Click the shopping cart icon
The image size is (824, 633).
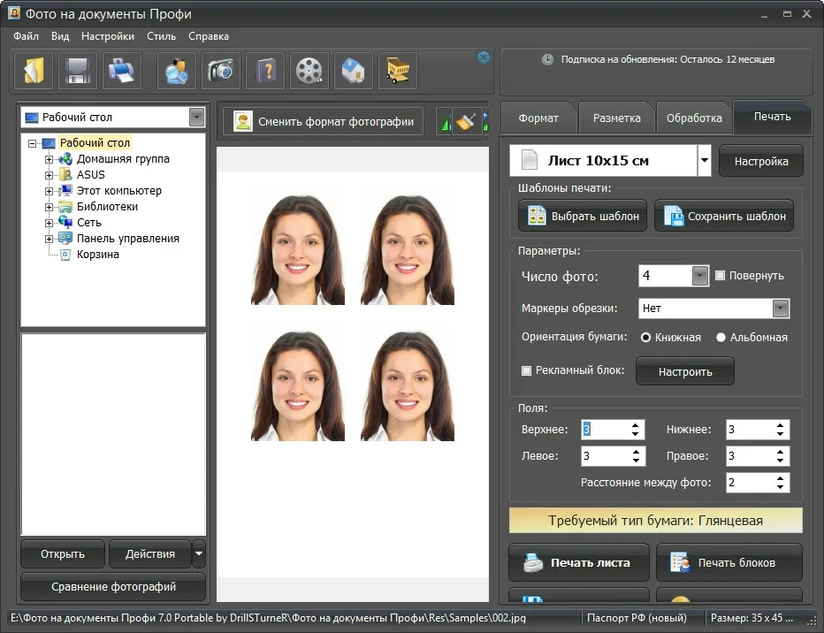point(397,71)
